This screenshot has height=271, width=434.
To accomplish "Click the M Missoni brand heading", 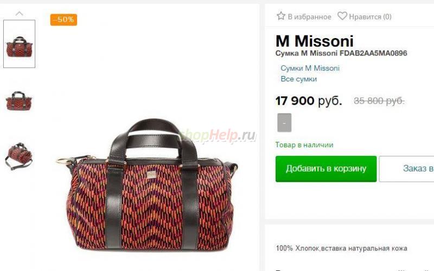I will tap(315, 41).
